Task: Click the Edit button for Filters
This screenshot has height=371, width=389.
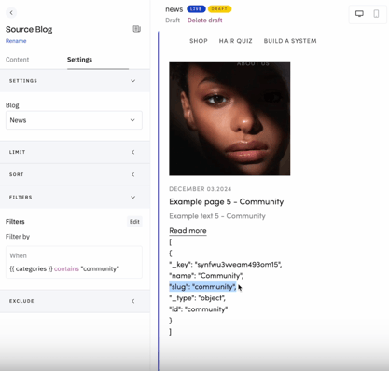Action: (134, 222)
